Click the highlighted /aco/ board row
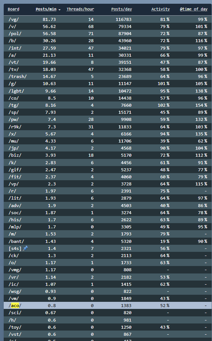The height and width of the screenshot is (341, 212). coord(108,305)
